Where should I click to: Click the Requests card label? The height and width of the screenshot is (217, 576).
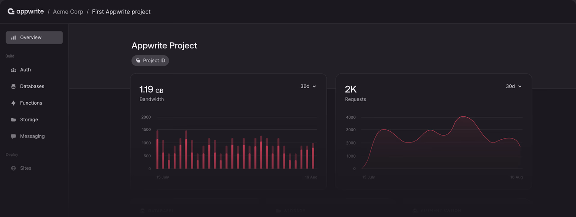tap(355, 99)
